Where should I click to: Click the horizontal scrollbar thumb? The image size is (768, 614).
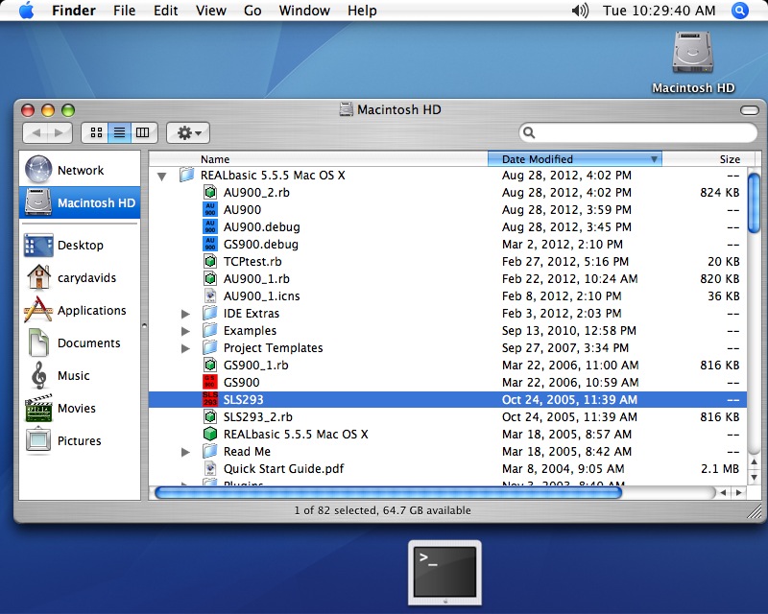(x=388, y=492)
